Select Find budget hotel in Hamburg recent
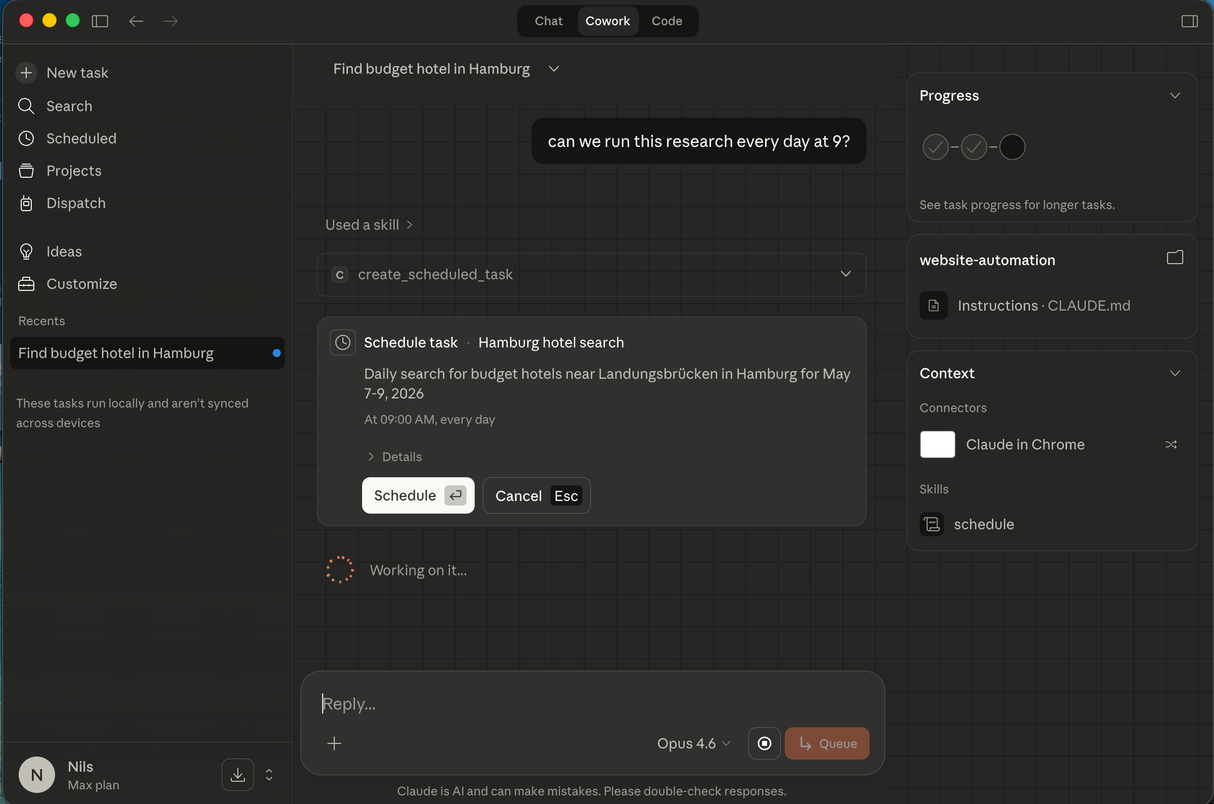This screenshot has width=1214, height=804. pyautogui.click(x=147, y=353)
